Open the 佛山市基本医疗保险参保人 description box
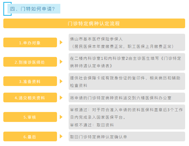Viewport: 189px width, 146px height. pyautogui.click(x=127, y=42)
